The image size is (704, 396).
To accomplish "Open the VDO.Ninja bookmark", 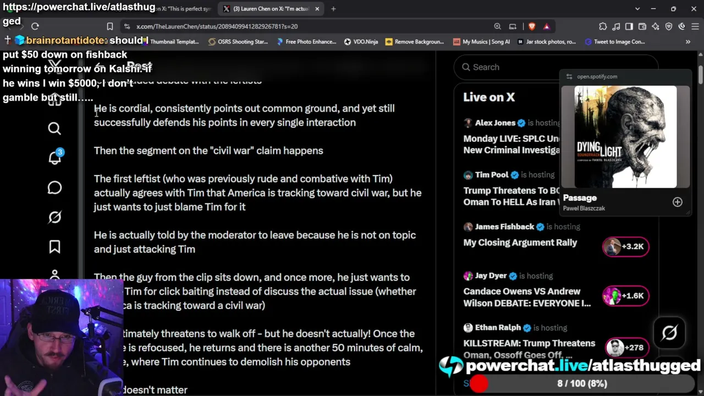I will (361, 42).
